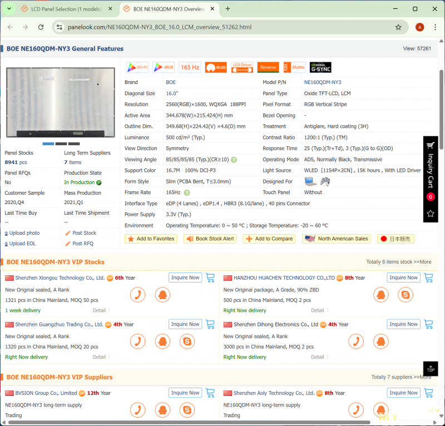
Task: Switch to LCD Panel Selection tab
Action: 66,9
